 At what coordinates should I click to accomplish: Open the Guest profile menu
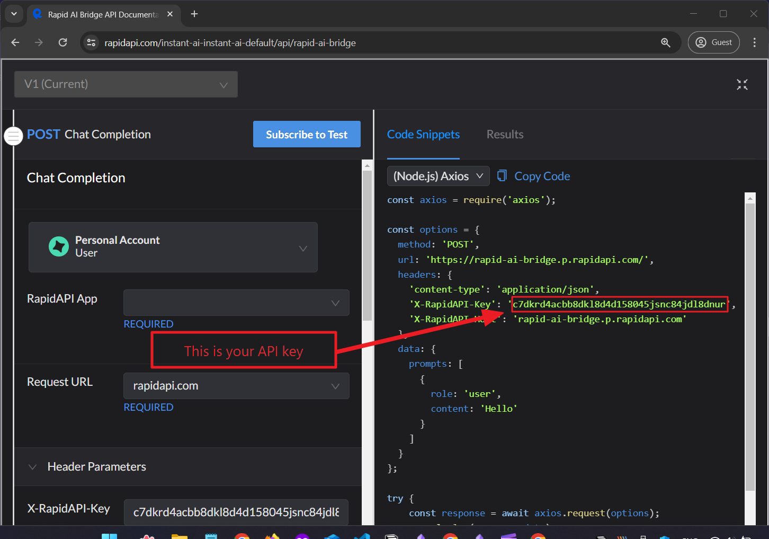point(713,42)
